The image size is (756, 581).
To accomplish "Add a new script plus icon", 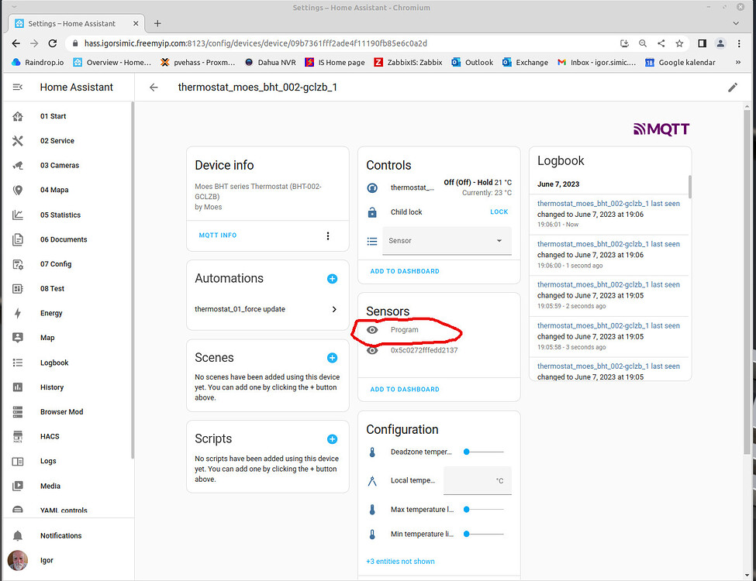I will click(x=332, y=439).
